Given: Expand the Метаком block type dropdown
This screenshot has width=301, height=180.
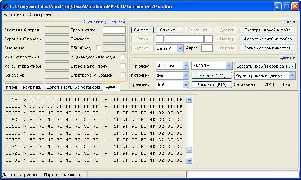Looking at the screenshot, I should [x=186, y=66].
